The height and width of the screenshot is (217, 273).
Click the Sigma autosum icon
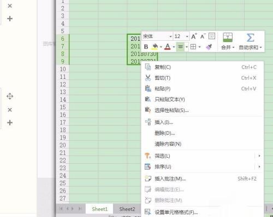(x=250, y=38)
